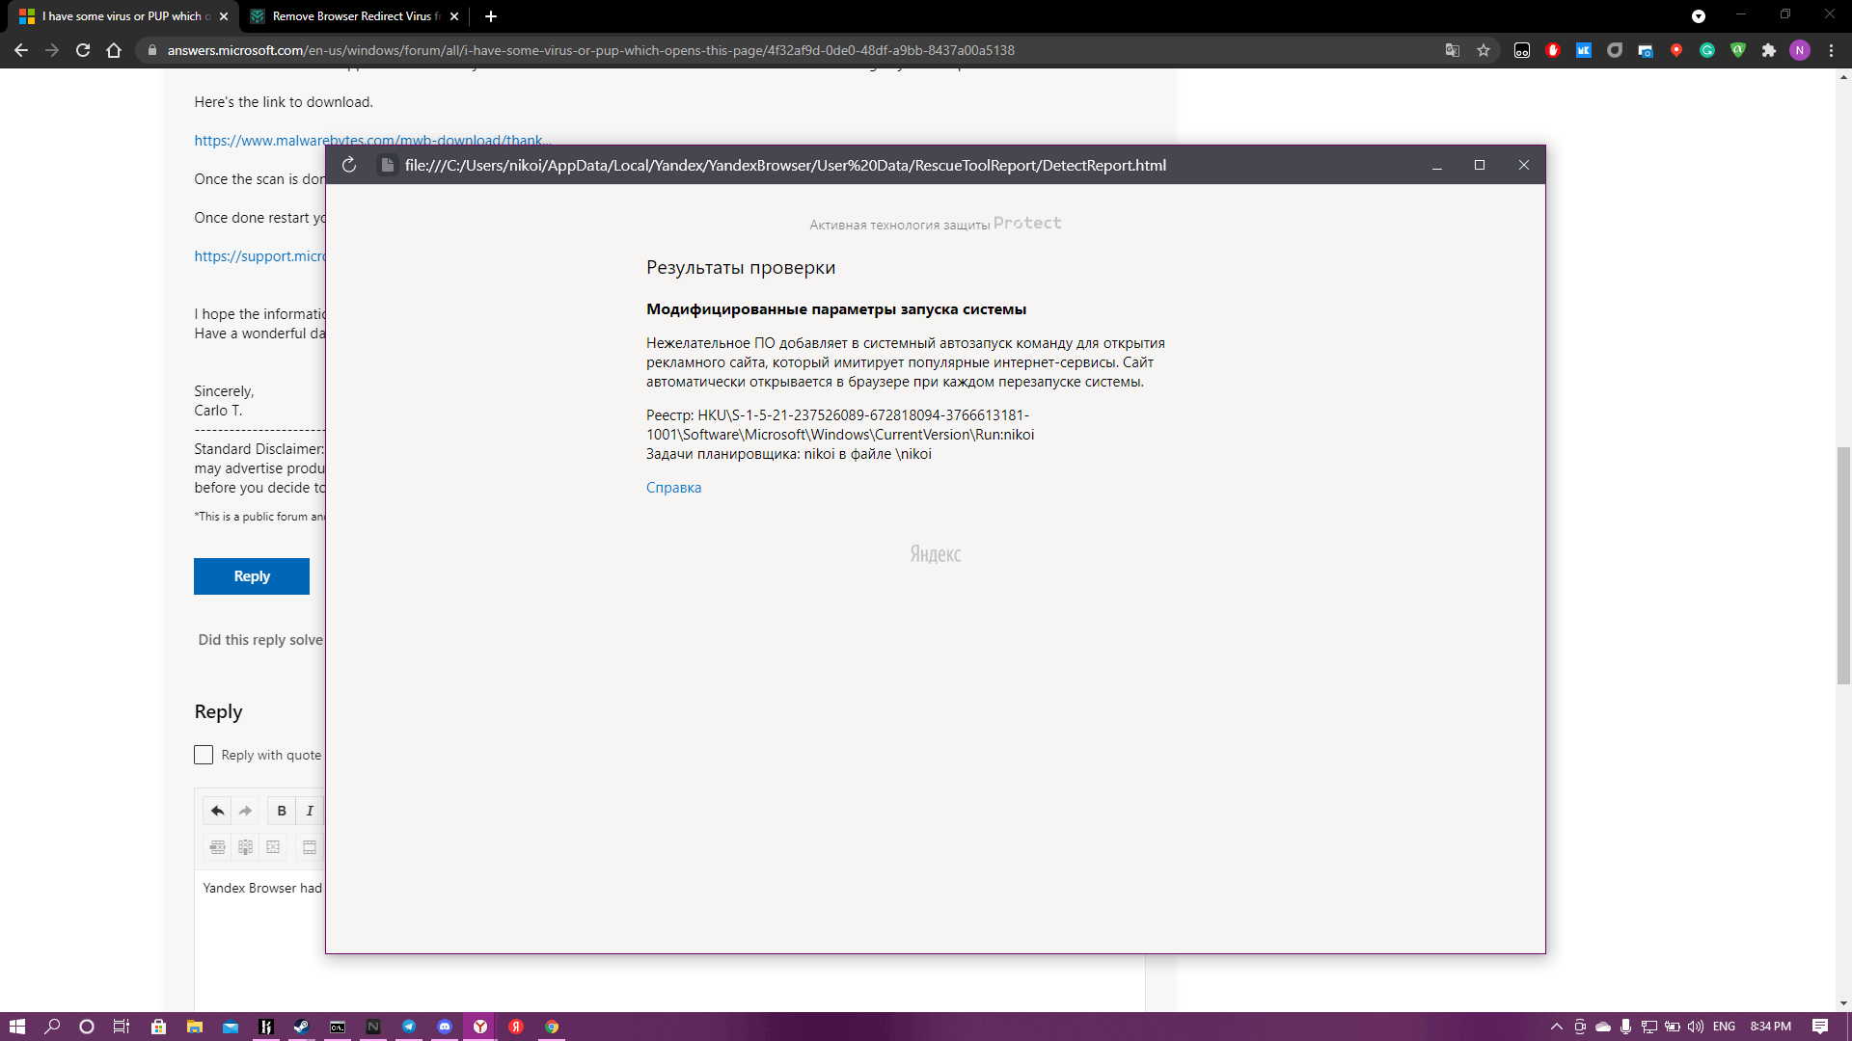Screen dimensions: 1852x1041
Task: Click the Bold formatting button in the editor
Action: point(282,811)
